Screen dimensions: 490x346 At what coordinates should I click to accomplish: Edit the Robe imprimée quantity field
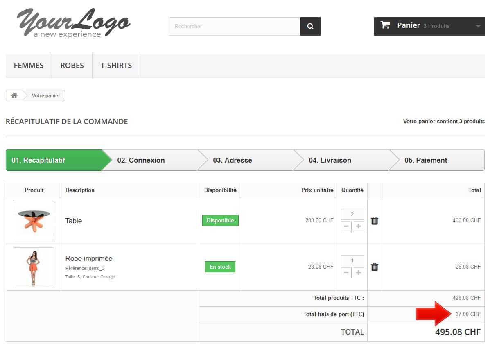pos(352,260)
